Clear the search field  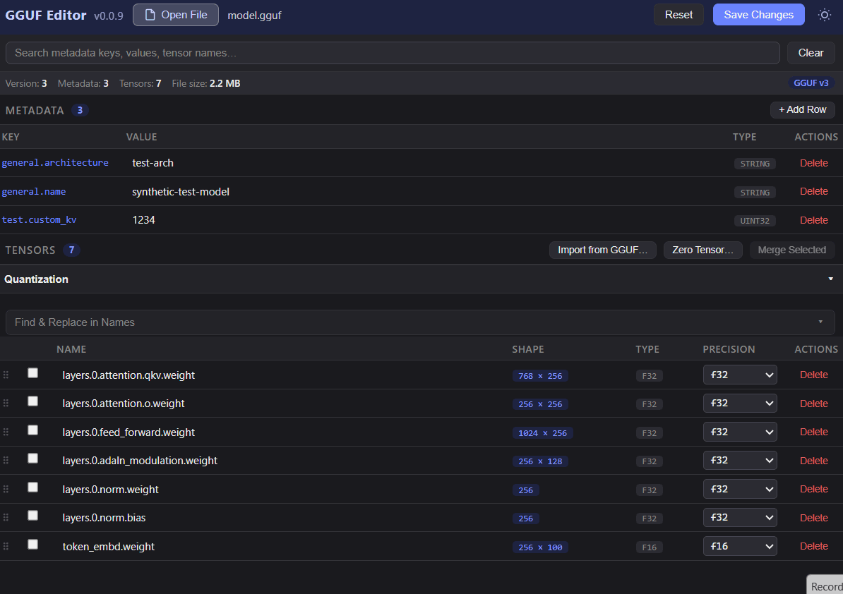click(x=811, y=53)
